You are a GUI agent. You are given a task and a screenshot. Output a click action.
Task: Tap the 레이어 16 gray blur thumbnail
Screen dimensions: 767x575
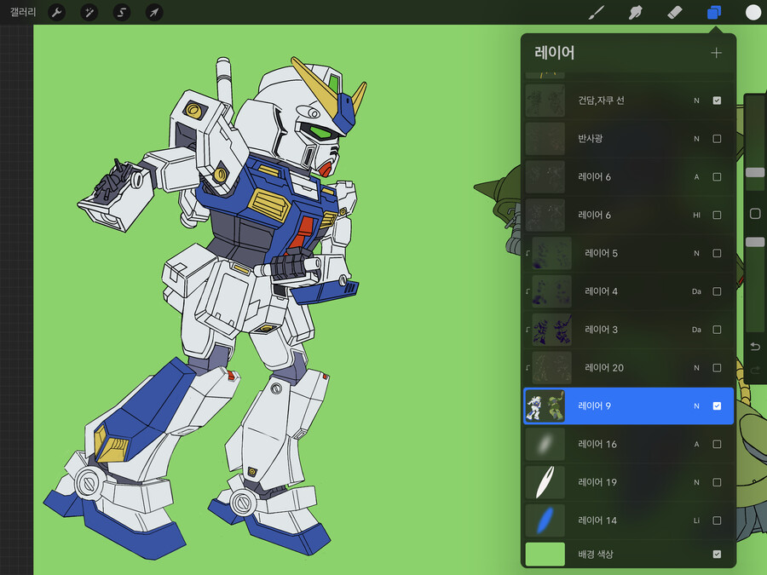coord(545,444)
